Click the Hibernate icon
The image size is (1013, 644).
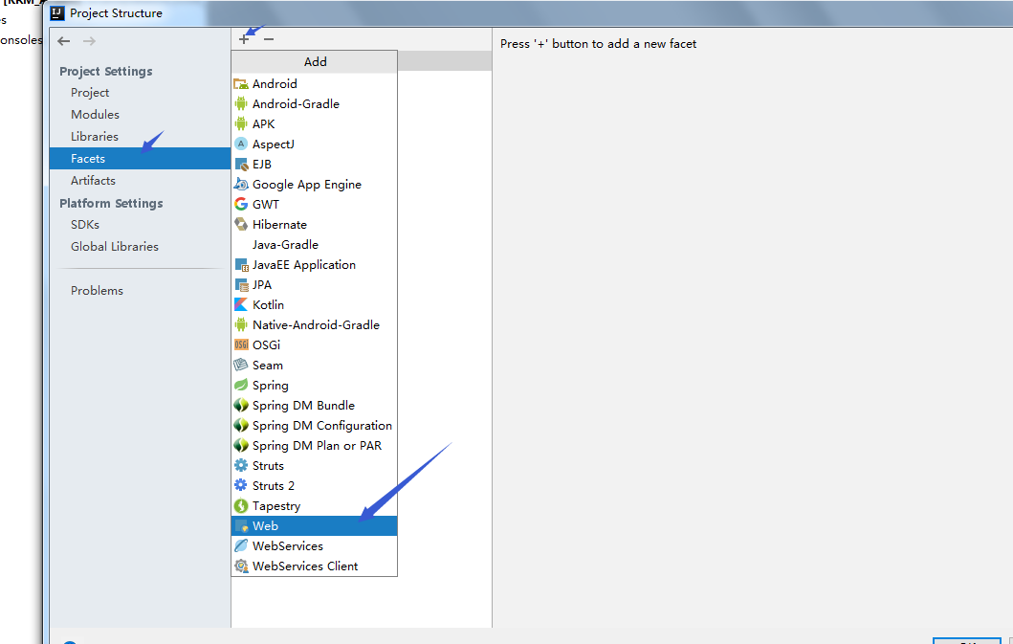(x=241, y=224)
